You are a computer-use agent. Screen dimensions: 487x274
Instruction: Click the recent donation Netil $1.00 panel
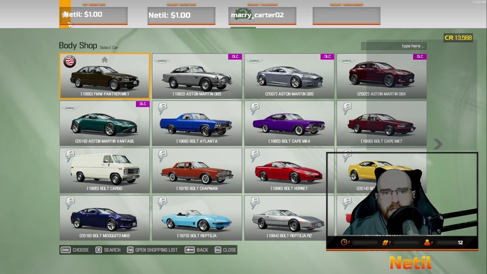point(181,15)
